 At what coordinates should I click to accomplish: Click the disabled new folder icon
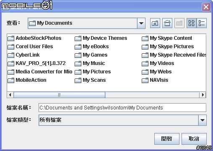(x=179, y=23)
